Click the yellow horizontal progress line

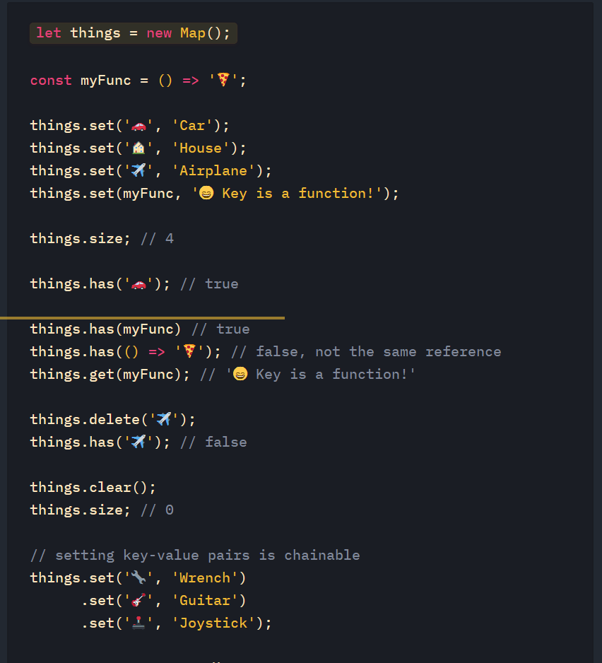(x=141, y=318)
